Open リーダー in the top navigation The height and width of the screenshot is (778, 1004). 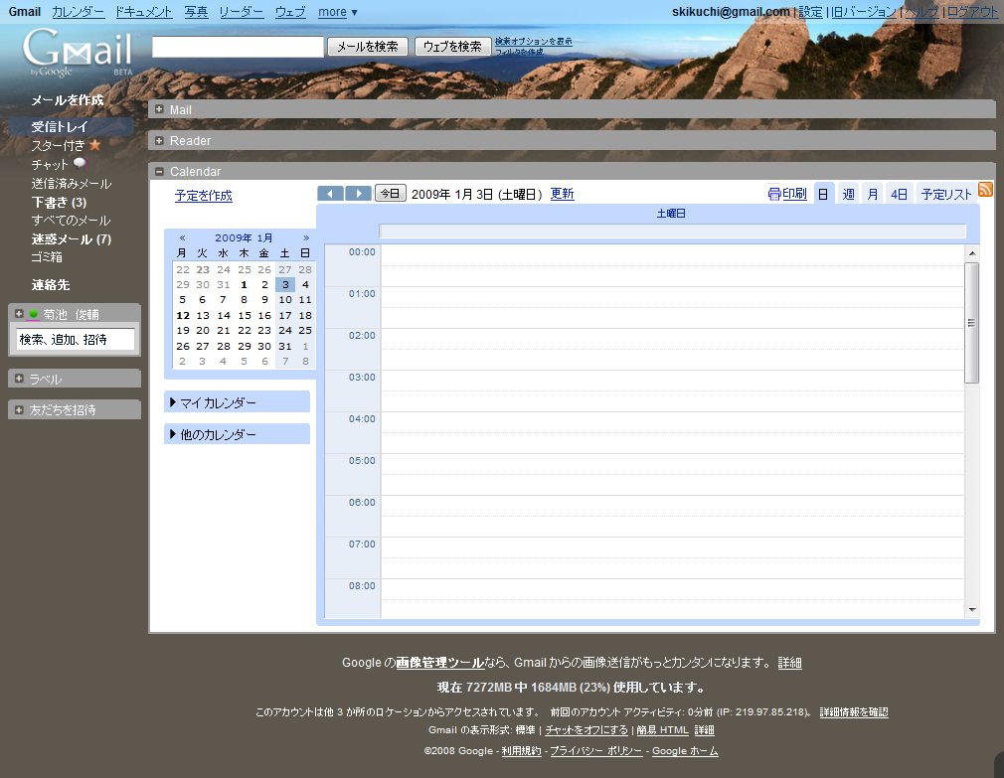[x=242, y=12]
